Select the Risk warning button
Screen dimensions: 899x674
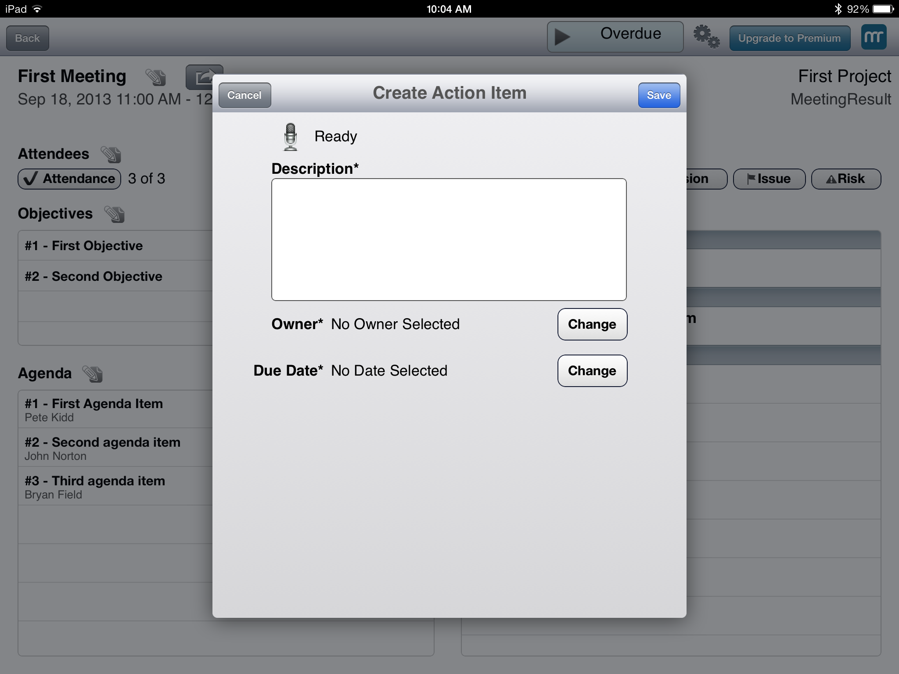pos(845,179)
